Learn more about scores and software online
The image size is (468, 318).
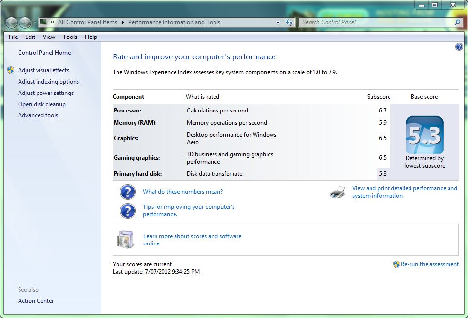[192, 240]
